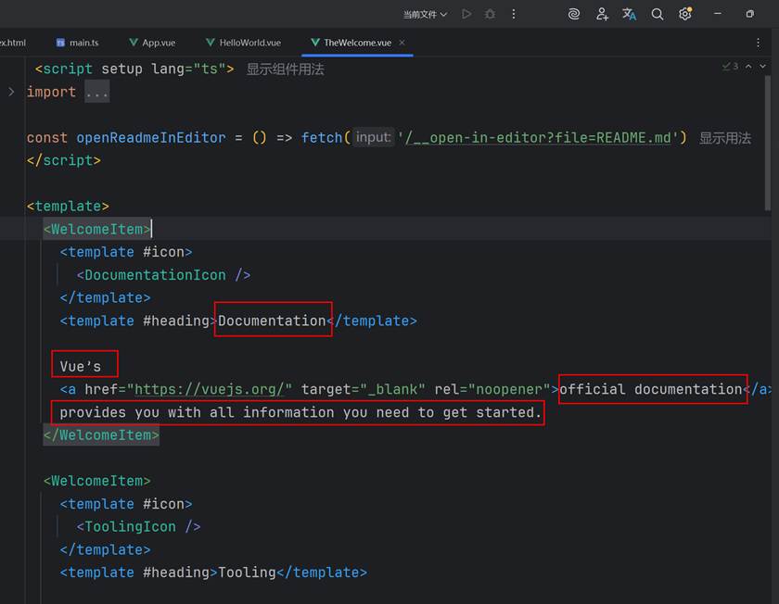Click the Vue's text line
779x604 pixels.
tap(81, 367)
